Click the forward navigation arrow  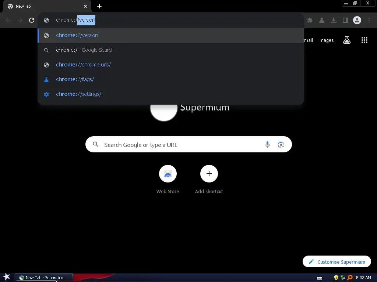click(20, 20)
